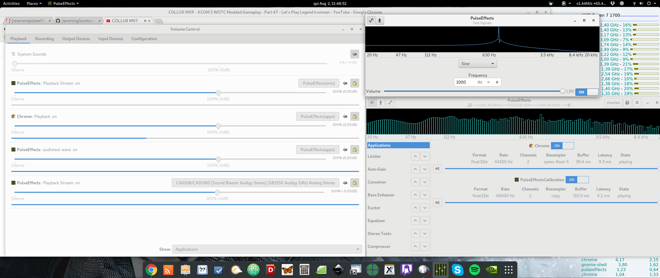The width and height of the screenshot is (660, 278).
Task: Lock channels for Chrome Playback
Action: click(x=355, y=116)
